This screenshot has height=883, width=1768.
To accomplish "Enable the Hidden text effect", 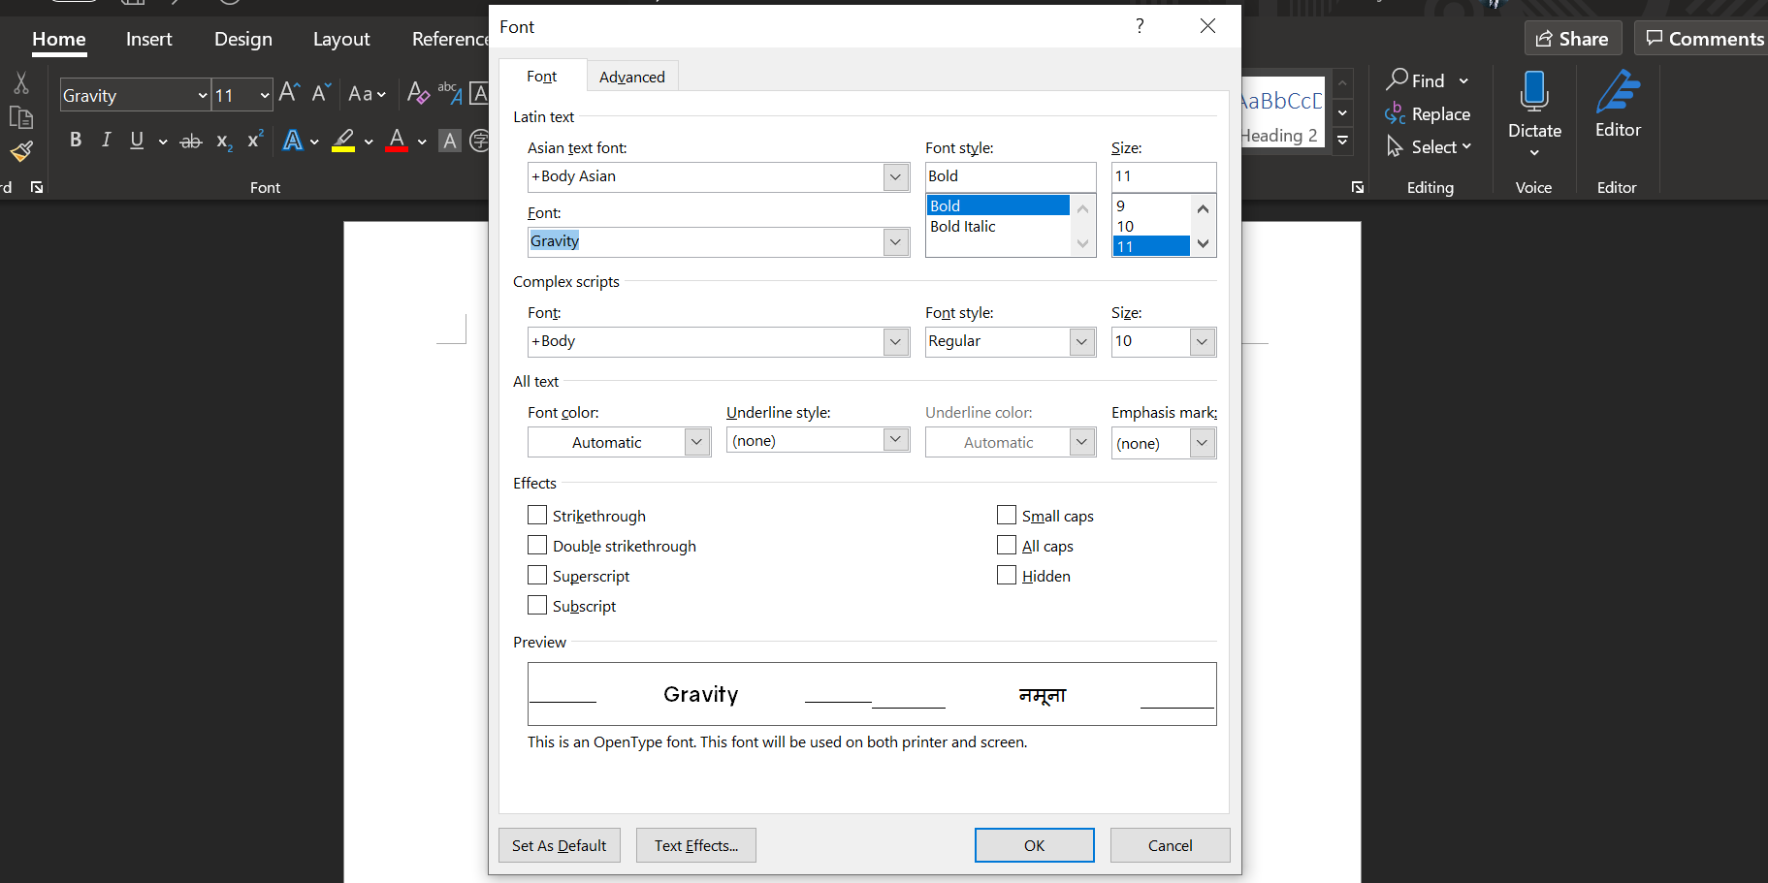I will [x=1007, y=575].
